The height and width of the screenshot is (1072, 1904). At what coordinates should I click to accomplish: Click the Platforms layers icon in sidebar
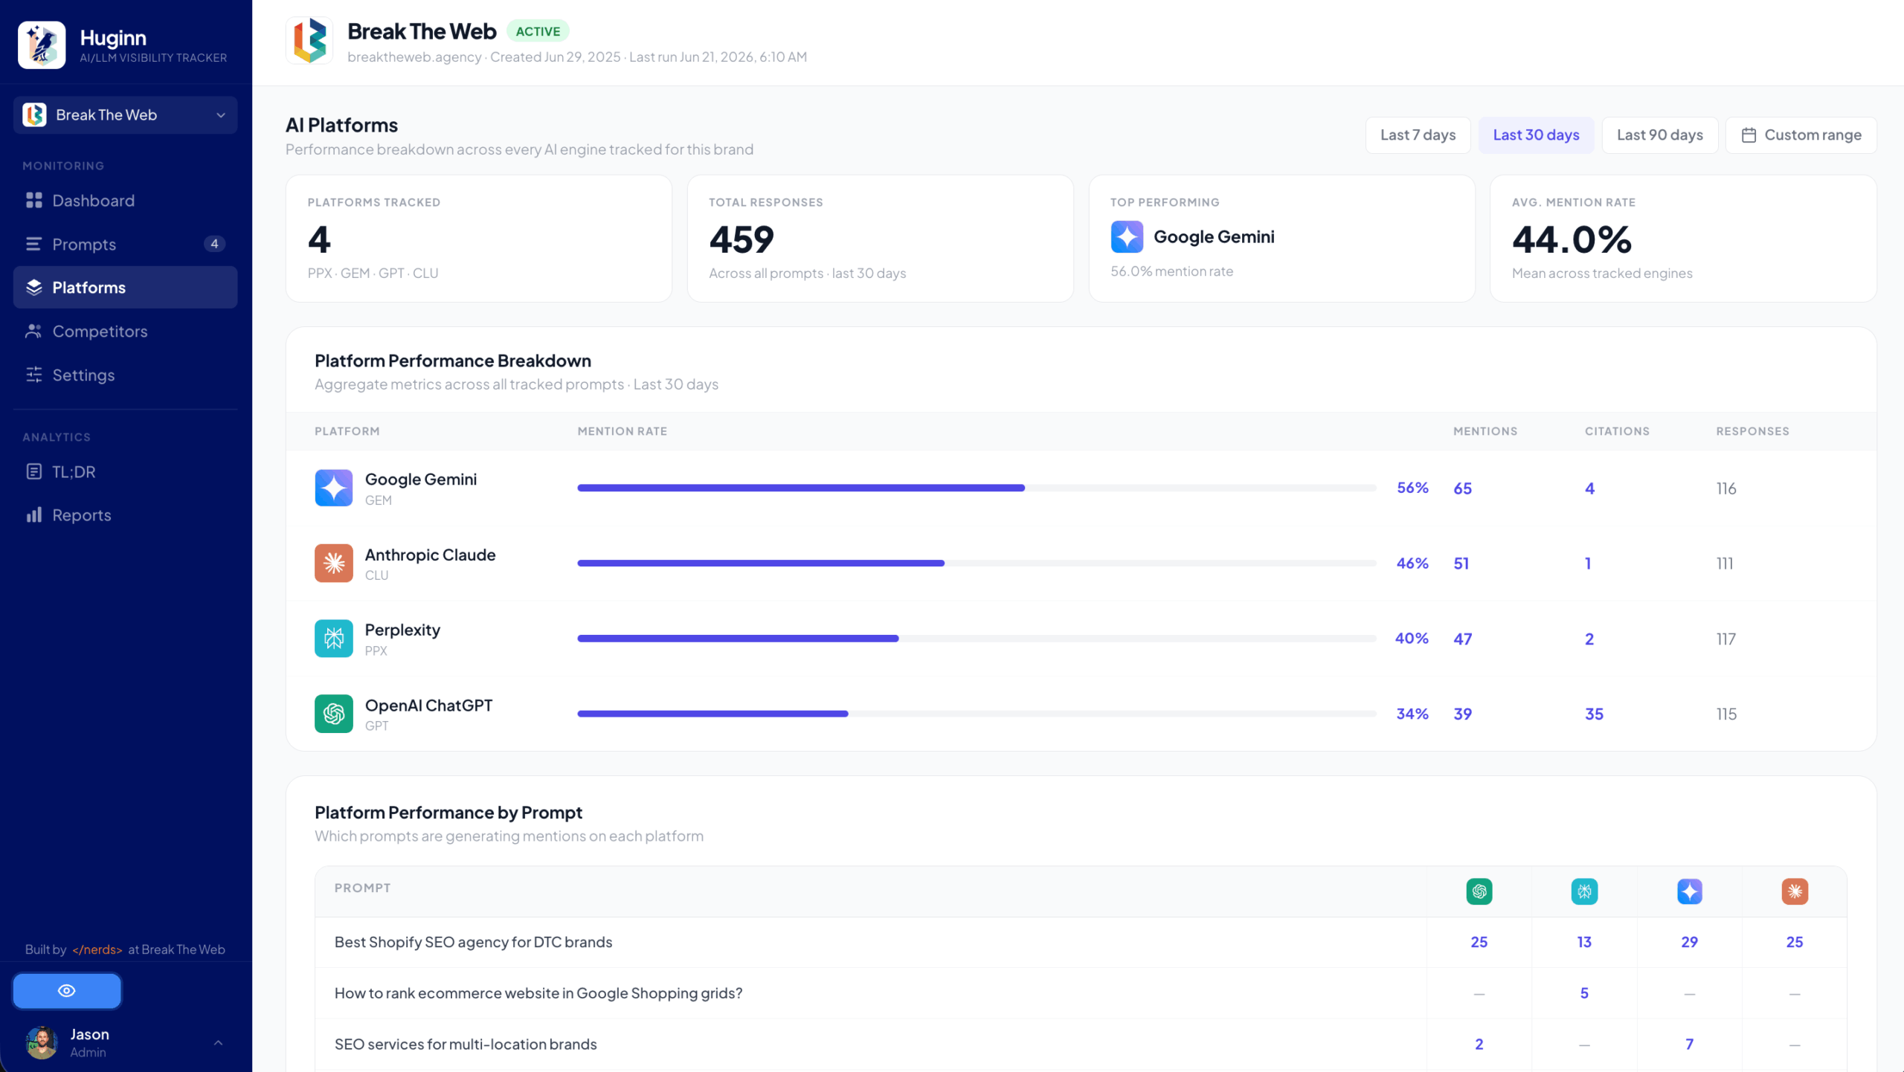pyautogui.click(x=33, y=288)
